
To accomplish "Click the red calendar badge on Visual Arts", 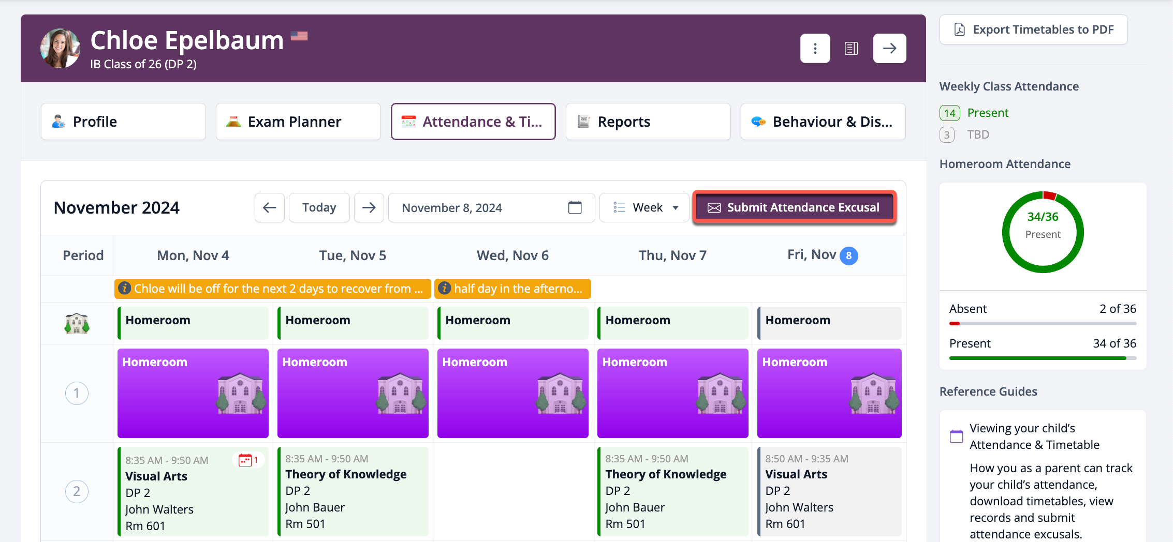I will coord(248,460).
